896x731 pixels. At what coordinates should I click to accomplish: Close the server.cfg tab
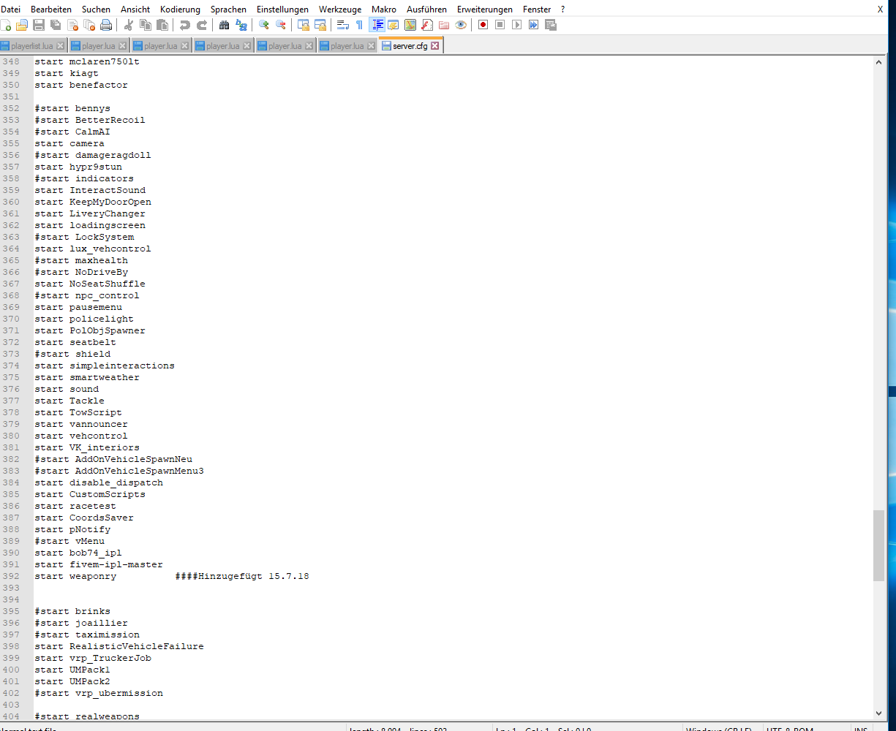click(435, 46)
